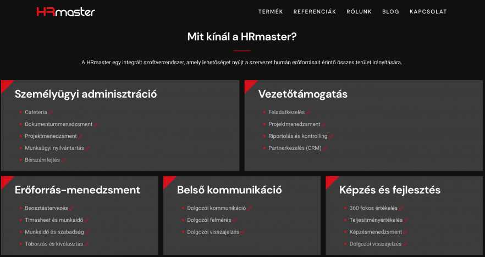
Task: Click link icon beside Riportolás és kontrolling
Action: (330, 137)
